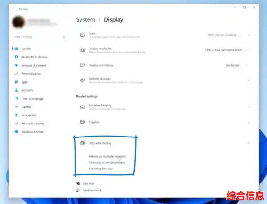
Task: Open Setting up multiple monitors link
Action: (107, 156)
